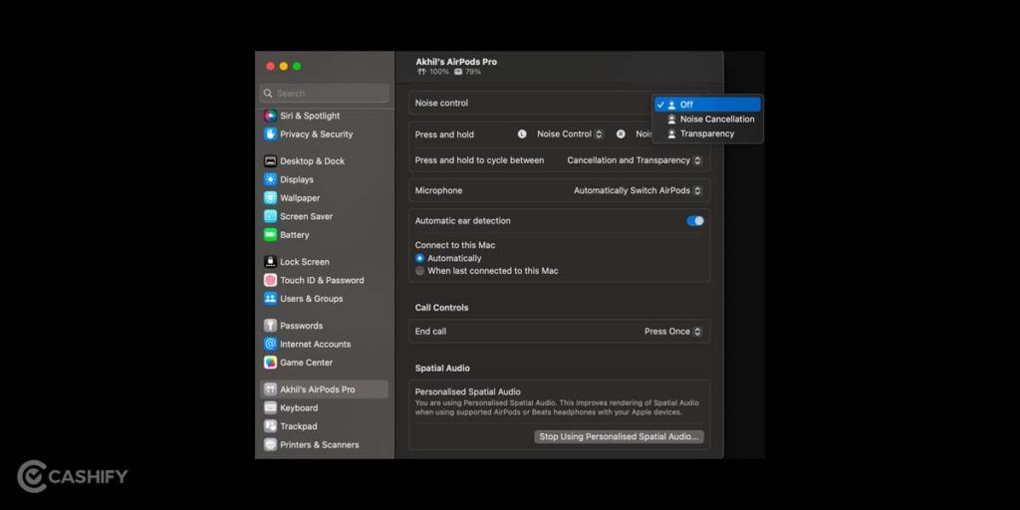Open End call Press Once dropdown
This screenshot has width=1020, height=510.
click(672, 331)
